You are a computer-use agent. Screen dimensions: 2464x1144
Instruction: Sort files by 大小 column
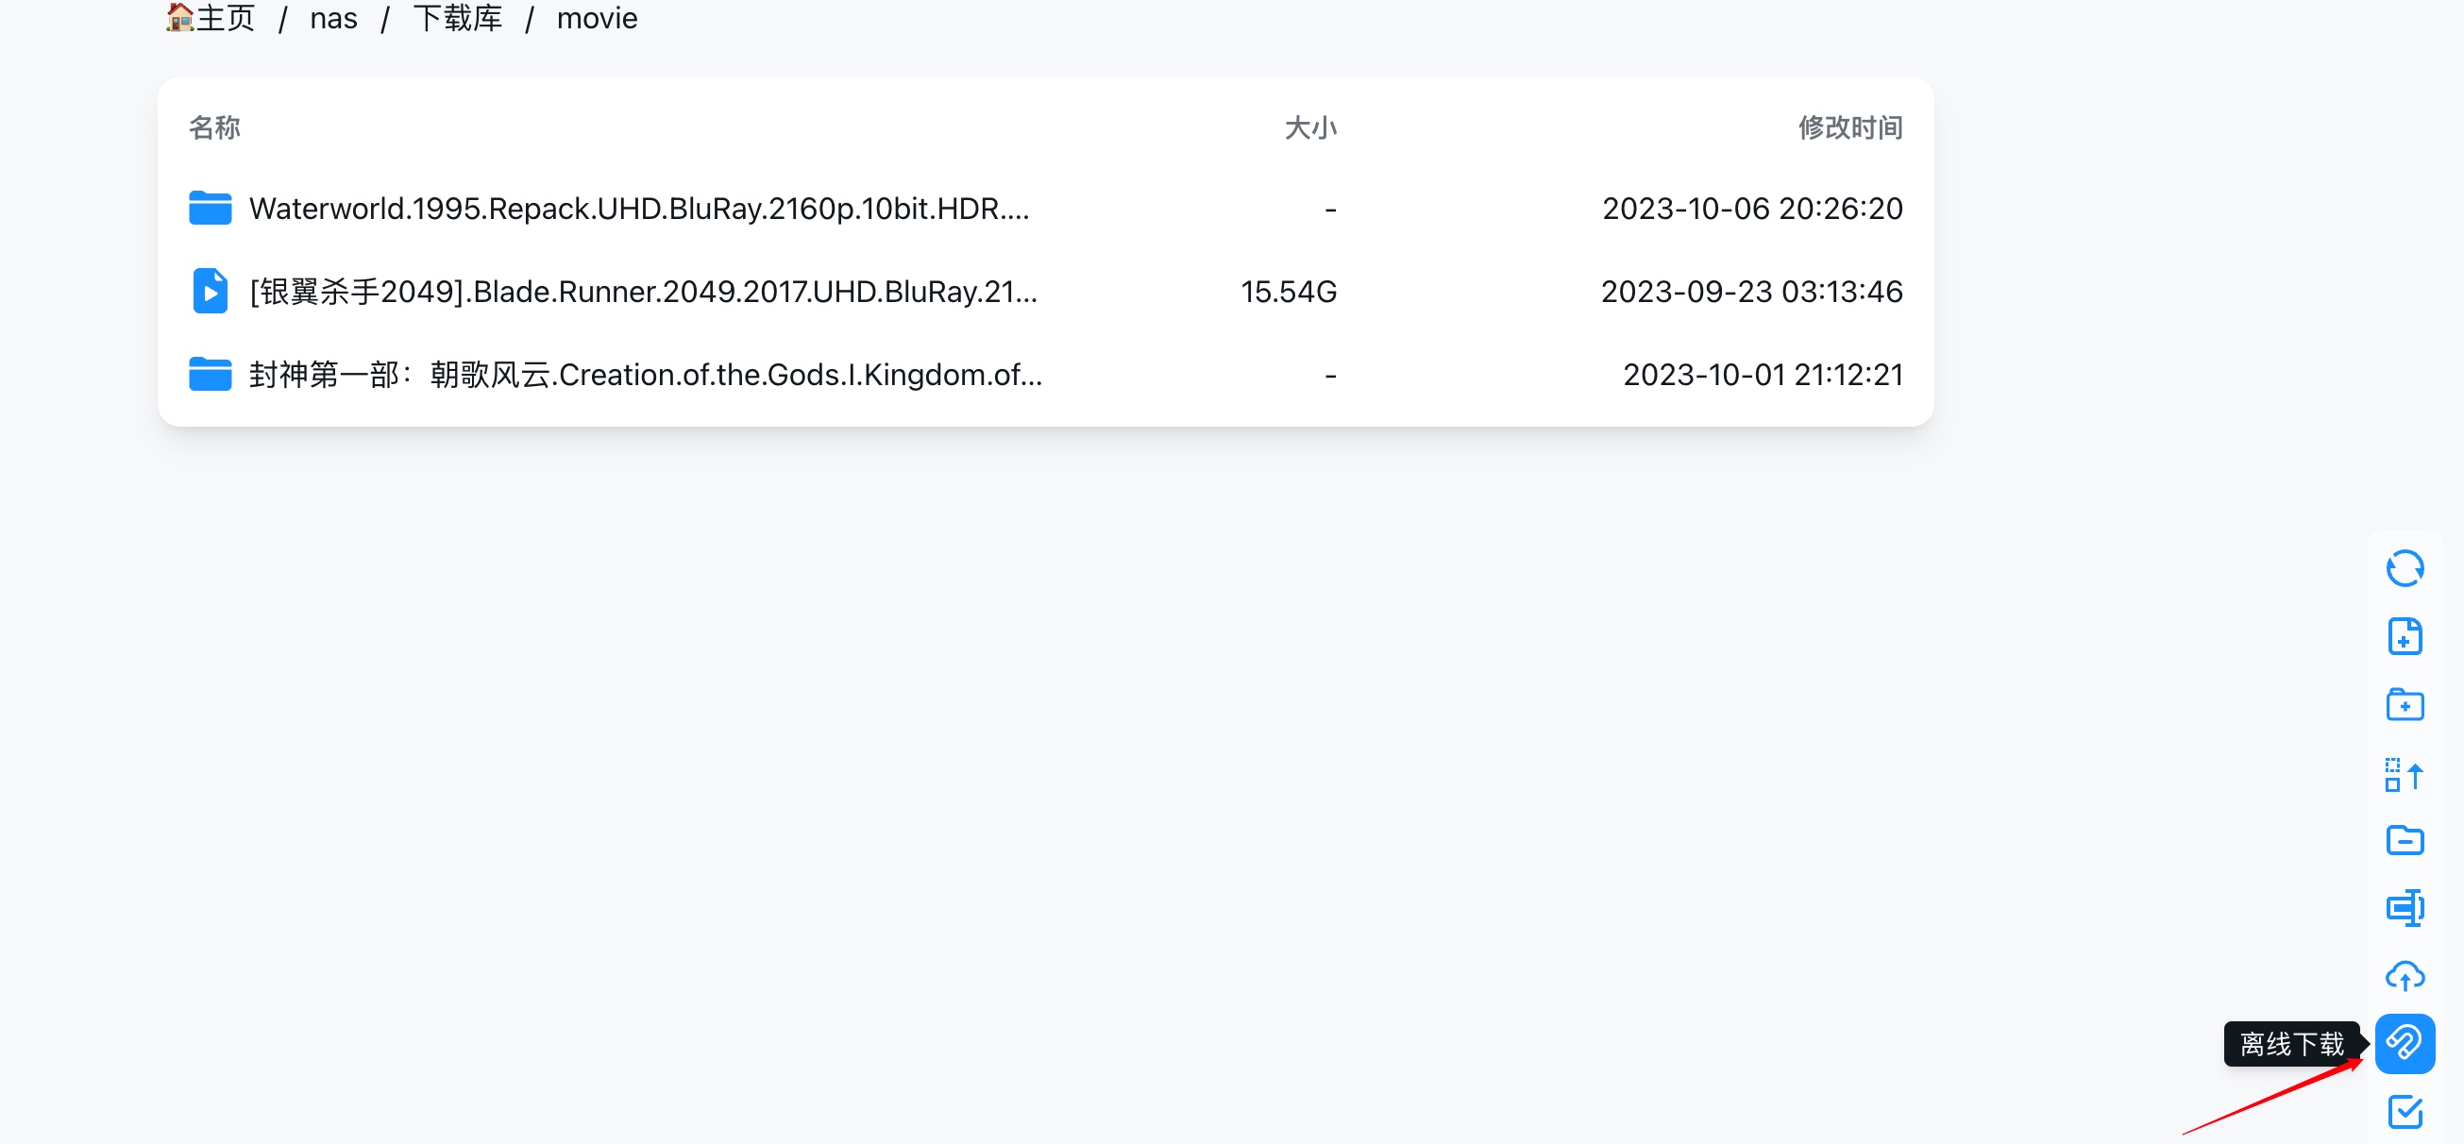(x=1309, y=127)
